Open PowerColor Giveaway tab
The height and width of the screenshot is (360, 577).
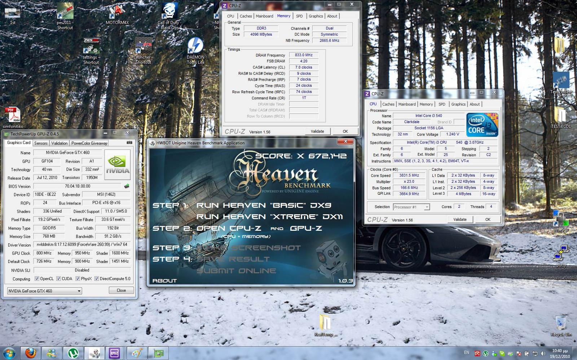pos(89,143)
